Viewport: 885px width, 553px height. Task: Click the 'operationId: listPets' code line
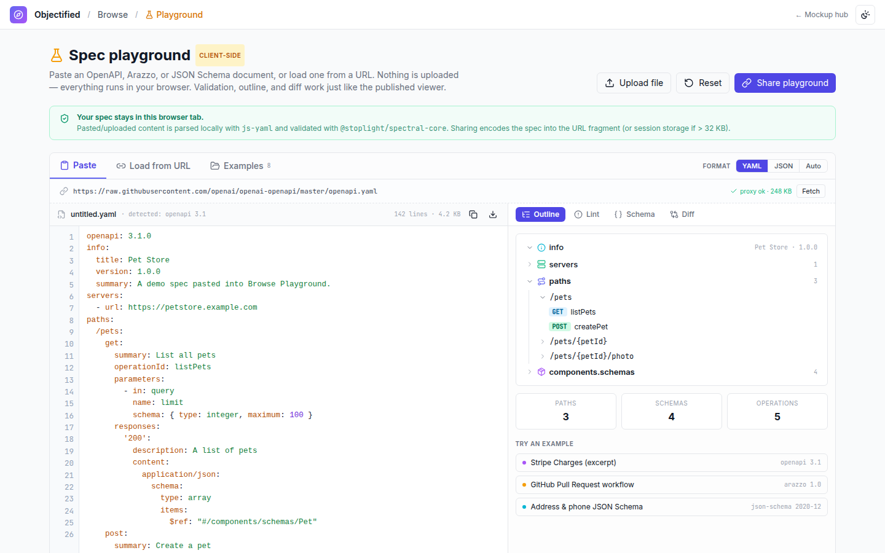click(x=162, y=367)
